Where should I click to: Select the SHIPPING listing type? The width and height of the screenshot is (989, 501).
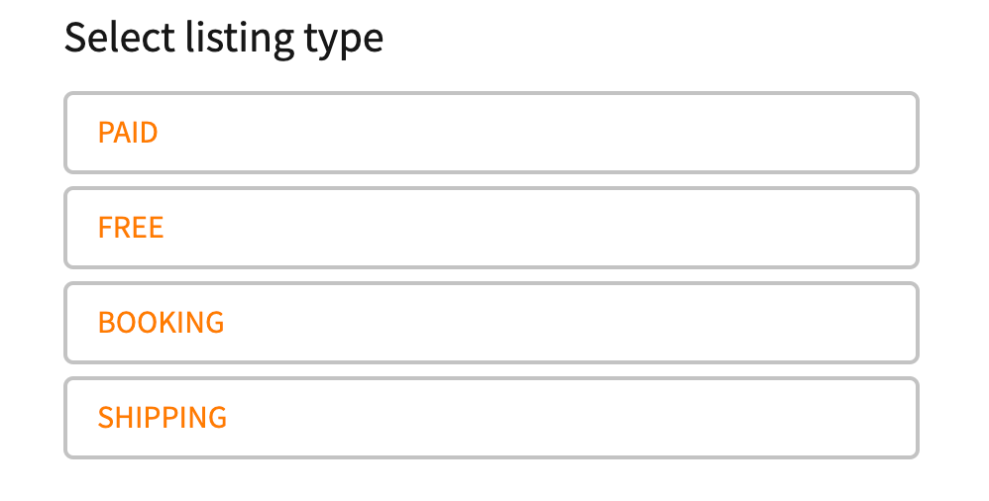click(492, 418)
